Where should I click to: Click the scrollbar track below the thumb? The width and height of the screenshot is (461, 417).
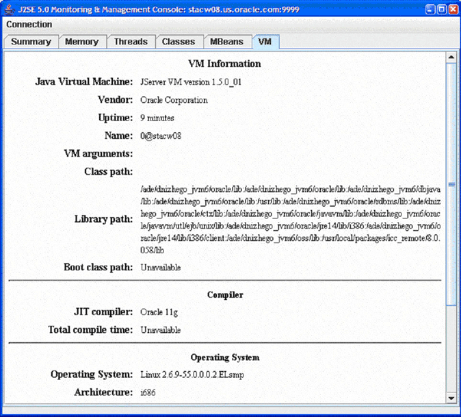[451, 349]
